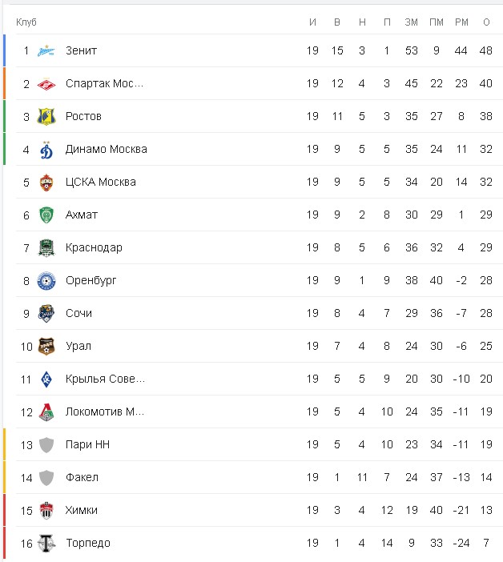This screenshot has height=562, width=503.
Task: Click the Клуб column header
Action: coord(26,22)
